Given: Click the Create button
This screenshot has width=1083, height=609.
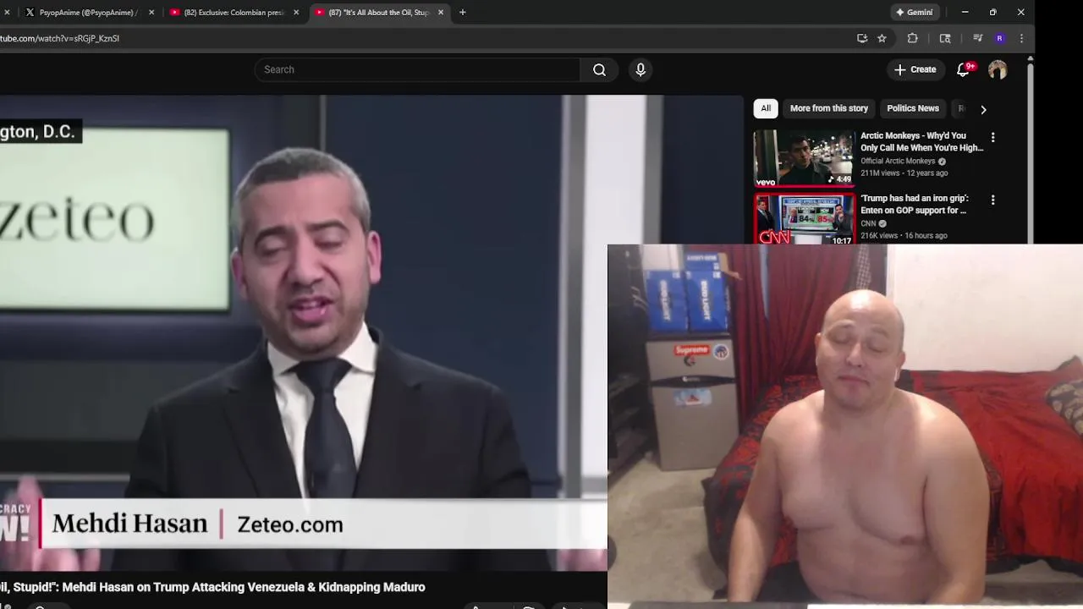Looking at the screenshot, I should [x=915, y=69].
